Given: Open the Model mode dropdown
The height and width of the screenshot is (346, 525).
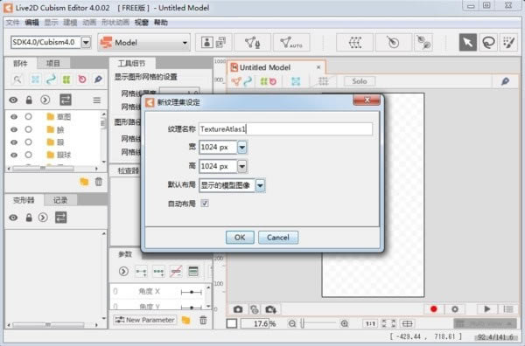Looking at the screenshot, I should (144, 43).
